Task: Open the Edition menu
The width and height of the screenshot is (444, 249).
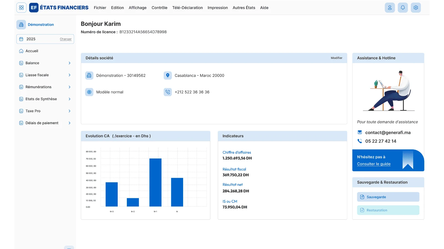Action: pos(117,8)
